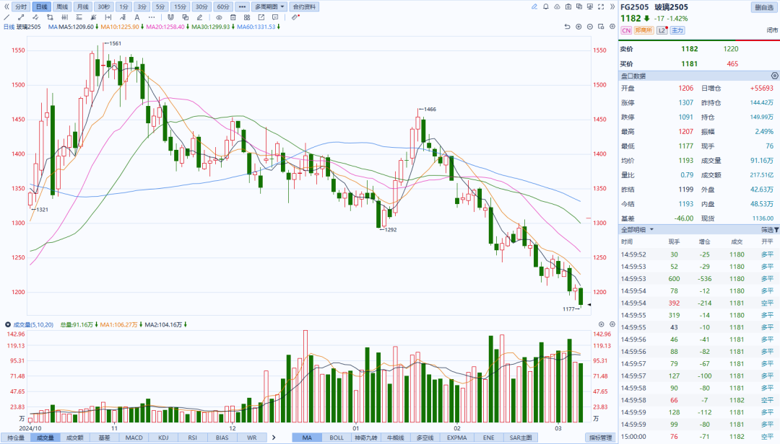
Task: Open main chart settings gear
Action: [612, 27]
